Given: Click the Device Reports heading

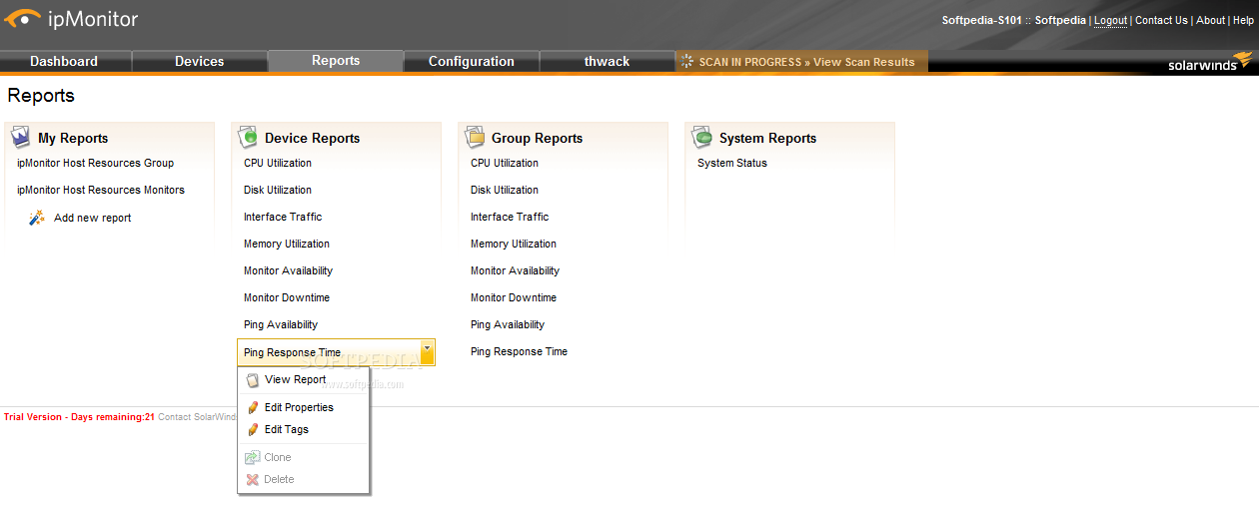Looking at the screenshot, I should tap(312, 138).
